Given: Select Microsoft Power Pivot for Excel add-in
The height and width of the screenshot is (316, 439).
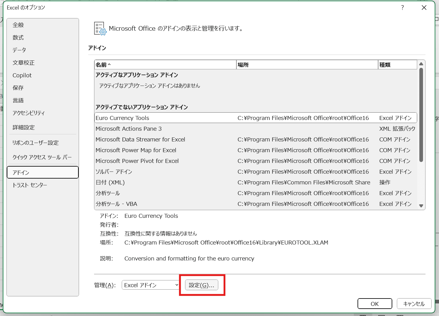Looking at the screenshot, I should tap(137, 161).
